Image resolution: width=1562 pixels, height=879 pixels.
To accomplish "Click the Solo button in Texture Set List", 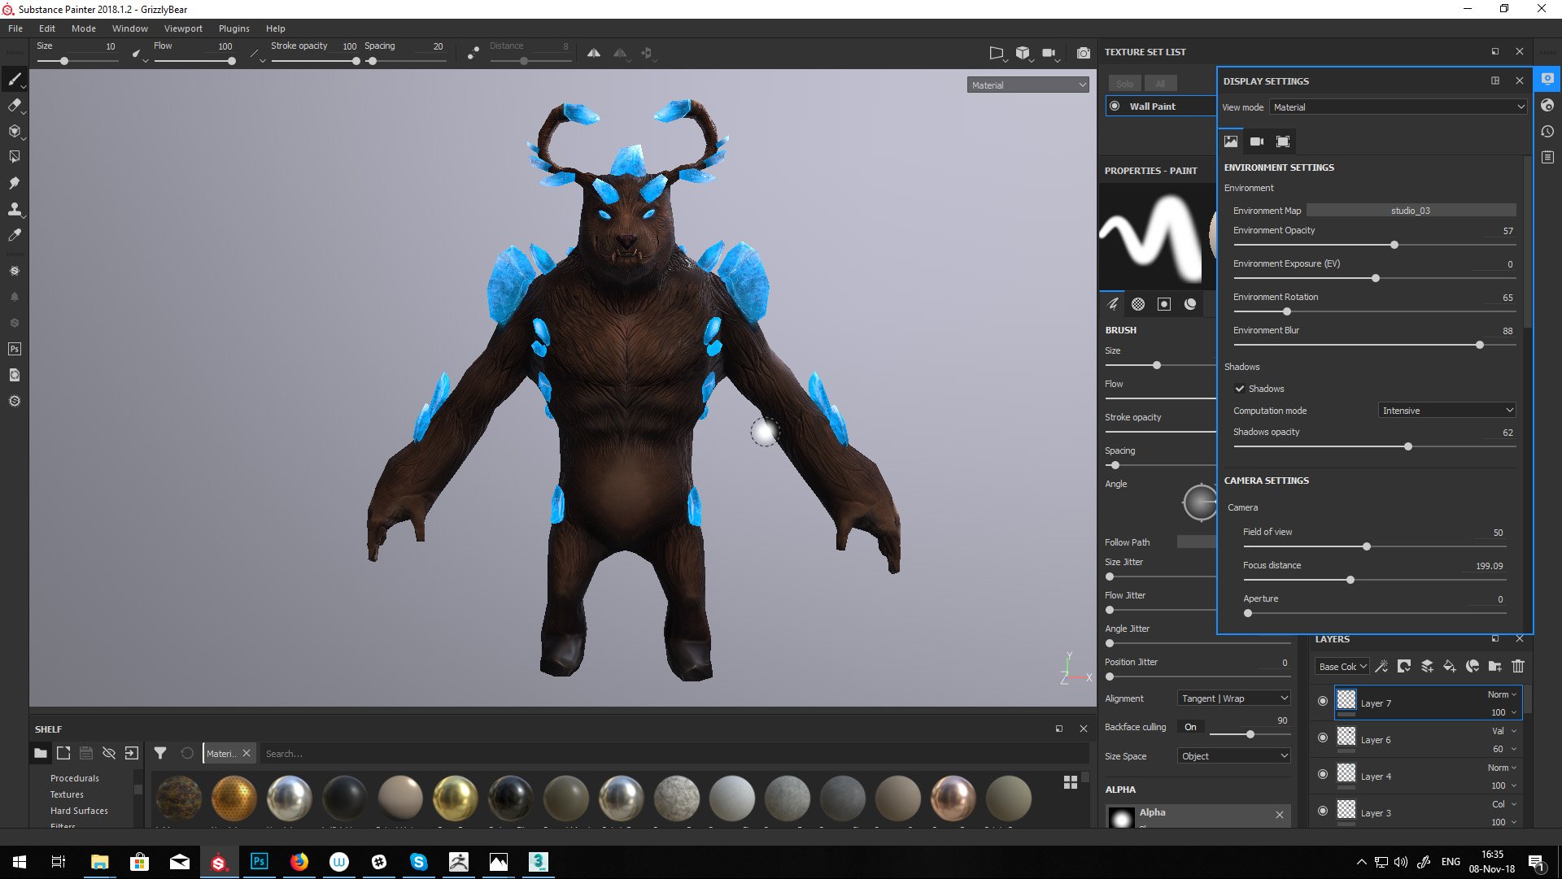I will [x=1124, y=84].
